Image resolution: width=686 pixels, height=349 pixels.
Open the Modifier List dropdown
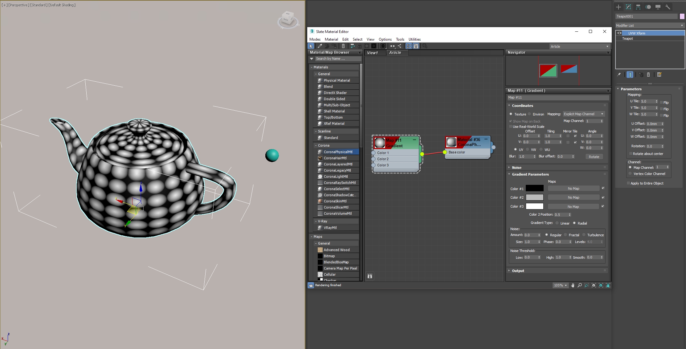tap(649, 26)
